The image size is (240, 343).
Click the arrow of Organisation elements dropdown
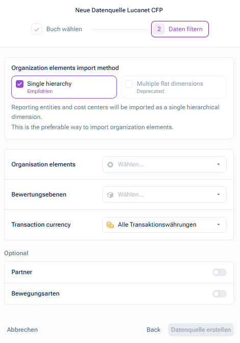click(x=219, y=164)
